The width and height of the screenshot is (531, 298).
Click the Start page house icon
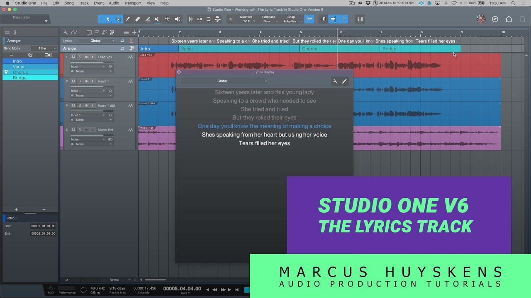point(509,19)
